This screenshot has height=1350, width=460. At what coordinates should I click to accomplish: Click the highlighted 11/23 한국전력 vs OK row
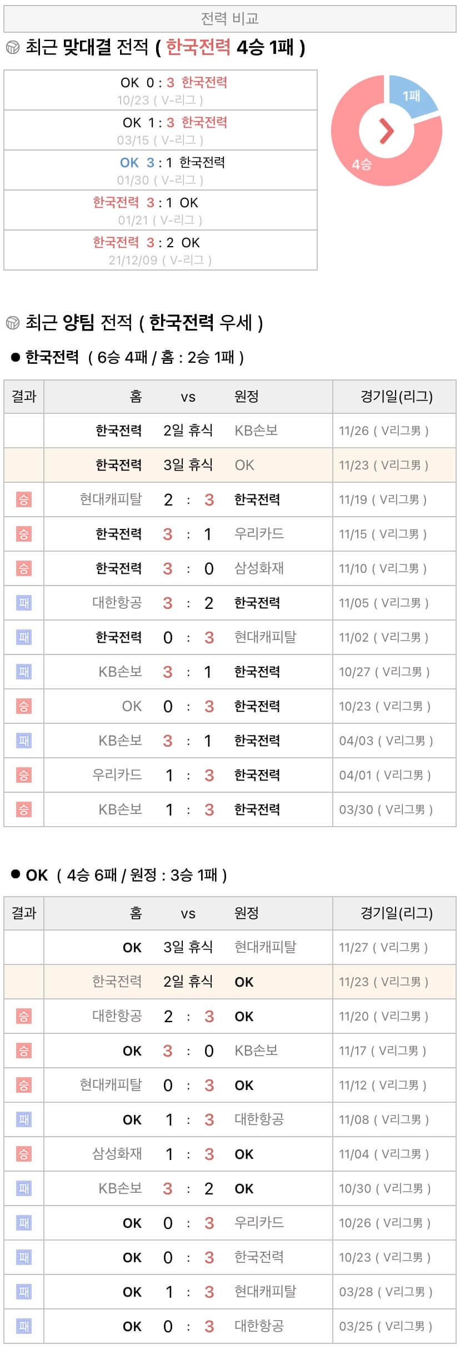pos(229,465)
